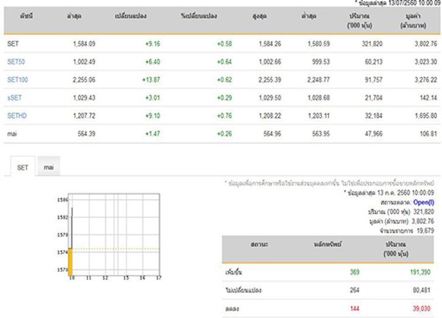Select SET50 value 3,023.30
This screenshot has width=442, height=318.
(x=426, y=62)
